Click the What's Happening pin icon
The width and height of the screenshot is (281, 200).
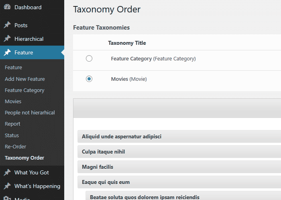[x=7, y=186]
